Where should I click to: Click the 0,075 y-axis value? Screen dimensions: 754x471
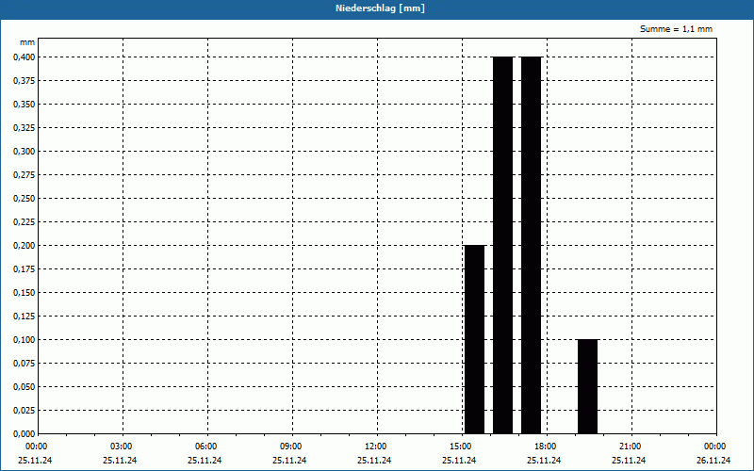25,364
